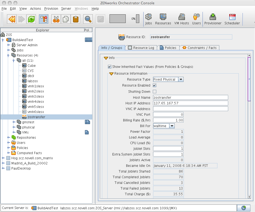Switch to the Policies tab
Image resolution: width=255 pixels, height=212 pixels.
pyautogui.click(x=168, y=48)
